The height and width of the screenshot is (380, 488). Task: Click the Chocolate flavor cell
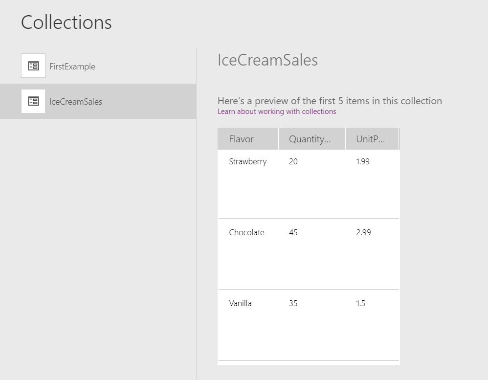click(246, 232)
